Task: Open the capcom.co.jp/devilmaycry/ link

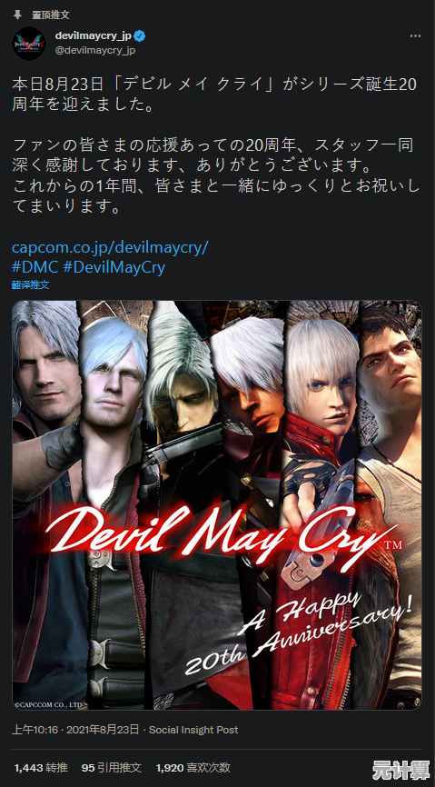Action: tap(109, 247)
